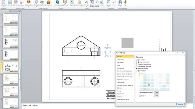The image size is (195, 109).
Task: Select slide 13 thumbnail
Action: [11, 43]
